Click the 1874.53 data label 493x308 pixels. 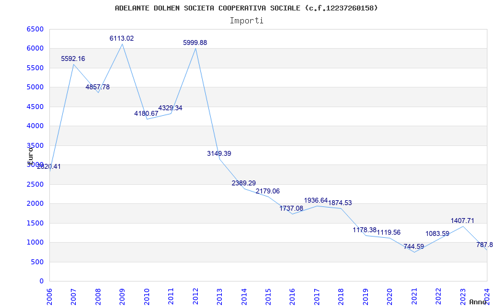pyautogui.click(x=340, y=203)
